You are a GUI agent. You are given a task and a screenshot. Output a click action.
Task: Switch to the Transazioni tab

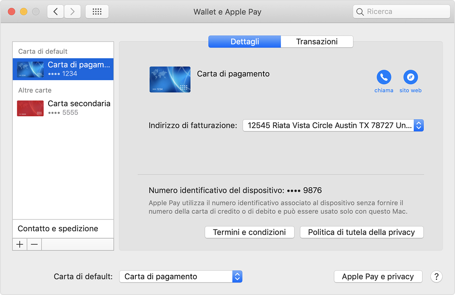(317, 42)
